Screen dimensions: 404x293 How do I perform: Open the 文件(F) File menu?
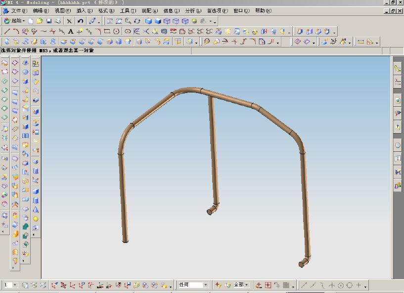[19, 10]
